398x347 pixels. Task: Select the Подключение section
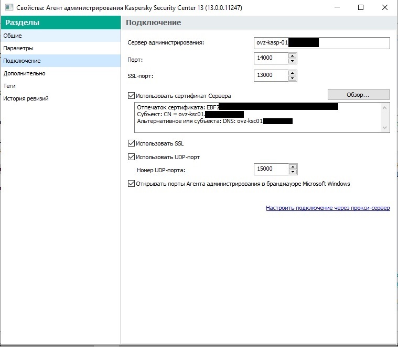tap(60, 61)
